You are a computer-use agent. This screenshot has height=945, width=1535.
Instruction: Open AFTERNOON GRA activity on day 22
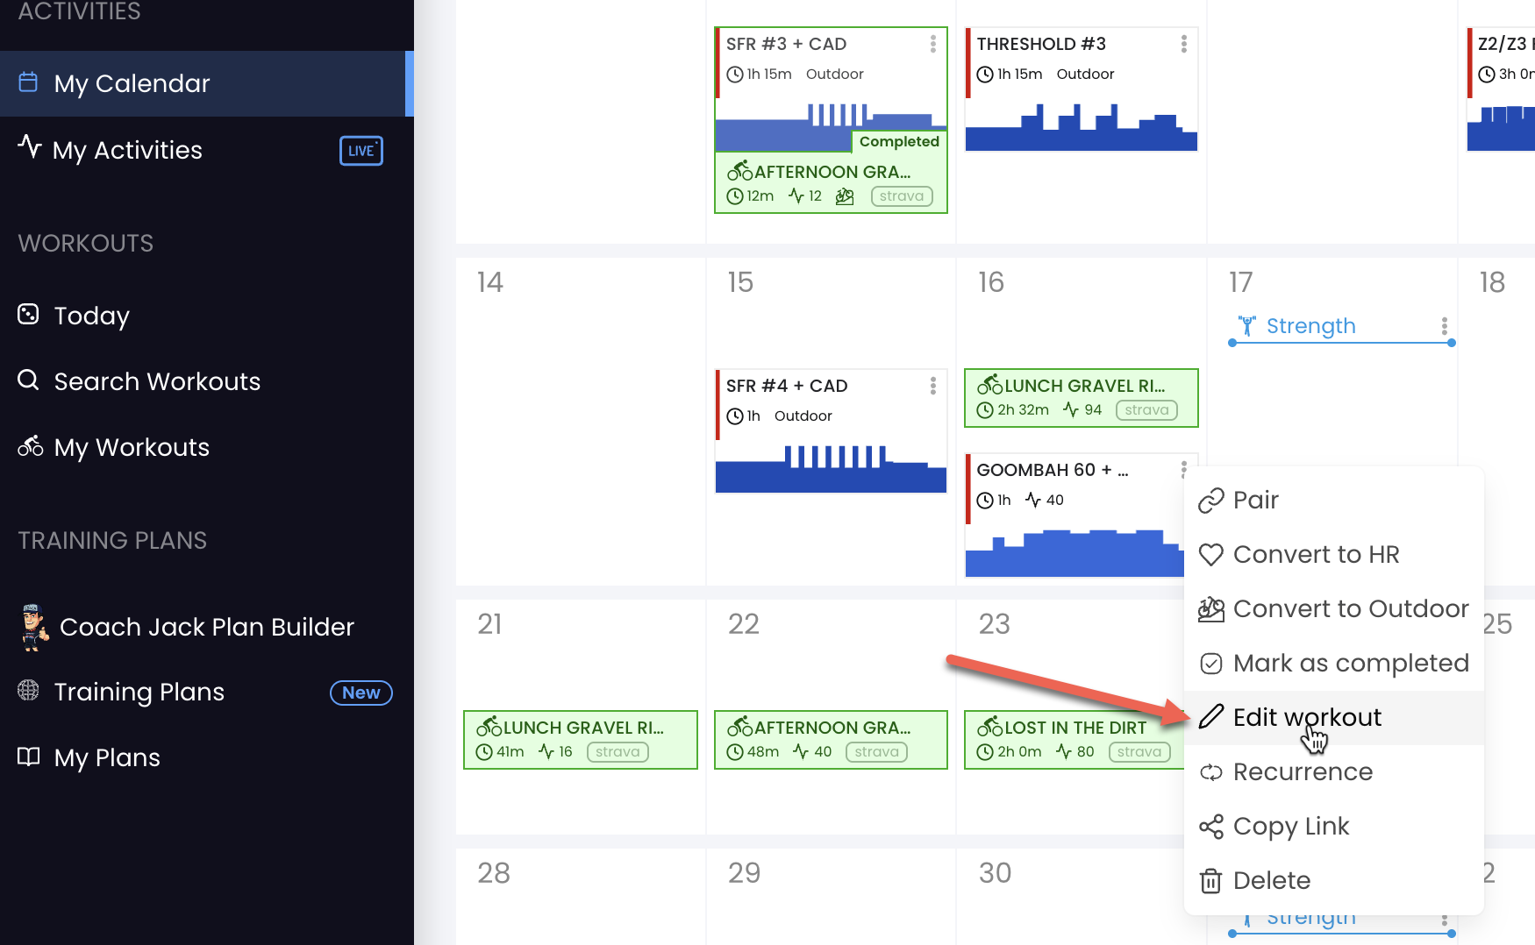click(x=831, y=740)
